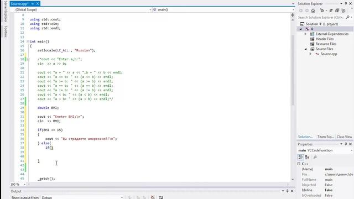Click Sync with Active Document icon
This screenshot has height=199, width=354.
[x=331, y=11]
